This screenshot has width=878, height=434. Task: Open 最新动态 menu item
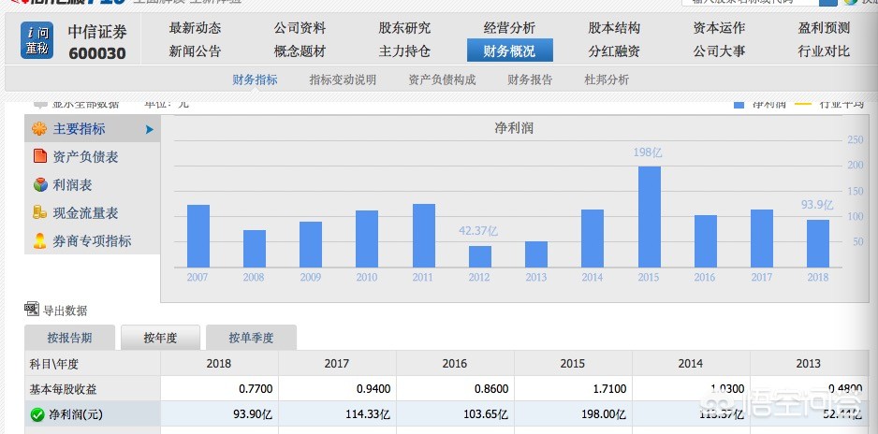pos(195,28)
